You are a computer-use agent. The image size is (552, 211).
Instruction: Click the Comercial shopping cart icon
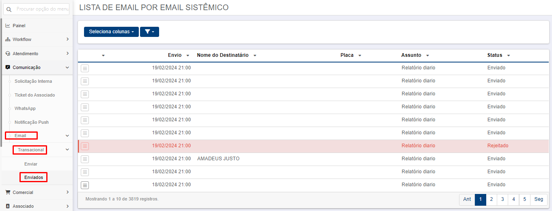pyautogui.click(x=8, y=192)
